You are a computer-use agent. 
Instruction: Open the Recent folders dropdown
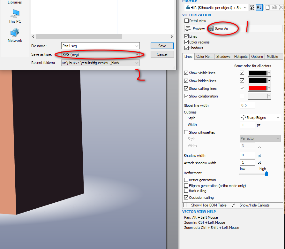click(x=101, y=63)
